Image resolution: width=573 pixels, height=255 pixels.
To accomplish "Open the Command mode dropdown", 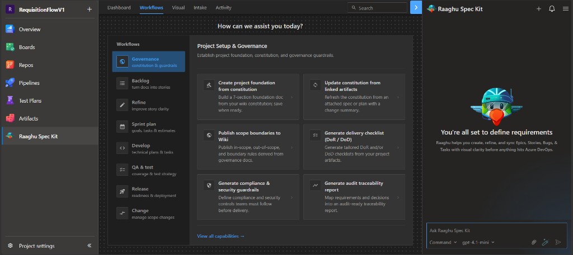I will (x=443, y=242).
